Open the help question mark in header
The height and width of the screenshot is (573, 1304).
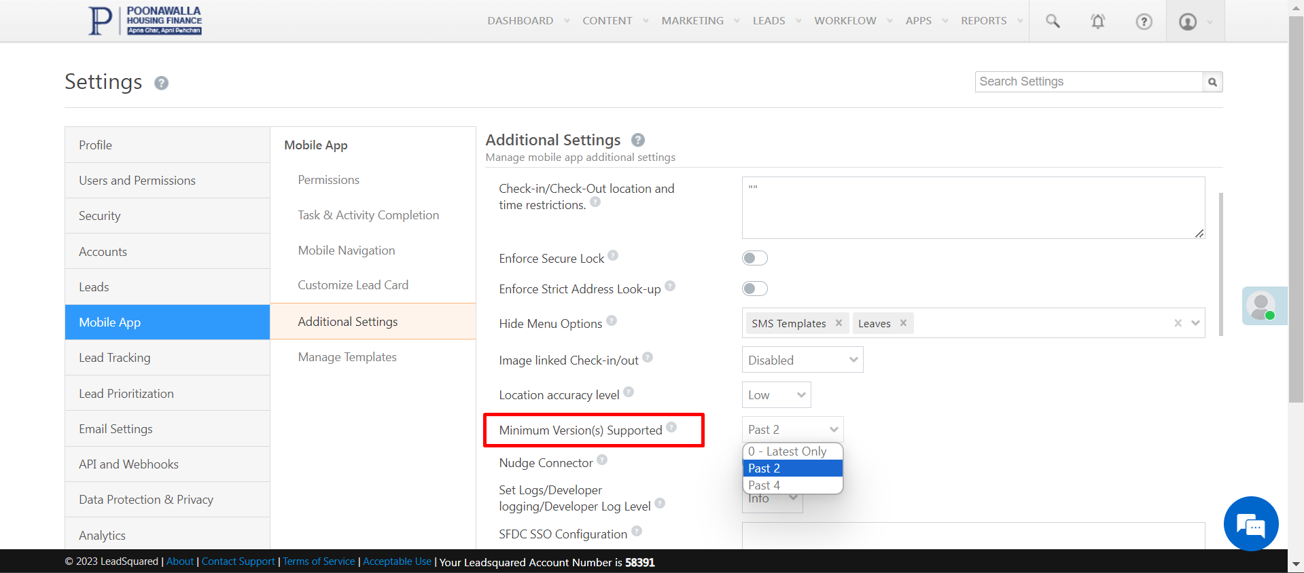[x=1144, y=22]
